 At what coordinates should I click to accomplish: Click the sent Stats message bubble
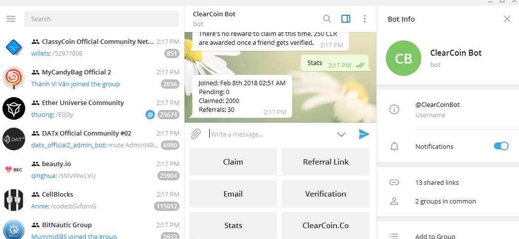click(x=334, y=63)
